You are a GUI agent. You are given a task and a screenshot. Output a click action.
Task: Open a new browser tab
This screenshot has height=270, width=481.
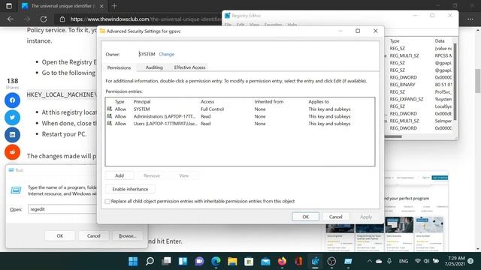[114, 6]
